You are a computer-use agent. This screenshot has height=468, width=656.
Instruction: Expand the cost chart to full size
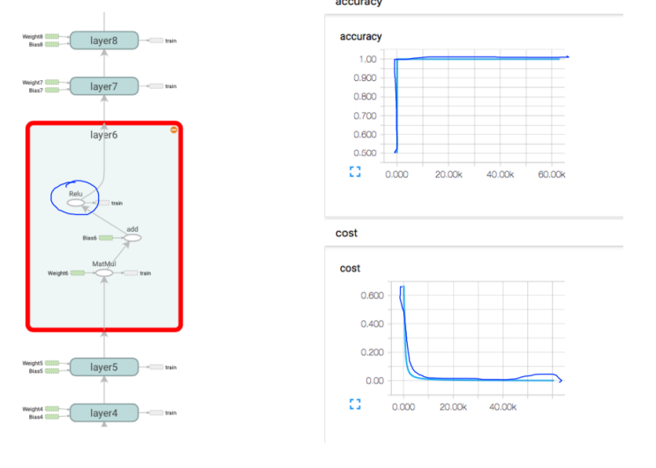[355, 405]
